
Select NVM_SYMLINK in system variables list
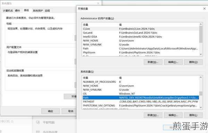pos(141,90)
